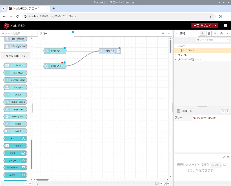Image resolution: width=231 pixels, height=186 pixels.
Task: Open the Node-RED hamburger main menu
Action: tap(226, 26)
